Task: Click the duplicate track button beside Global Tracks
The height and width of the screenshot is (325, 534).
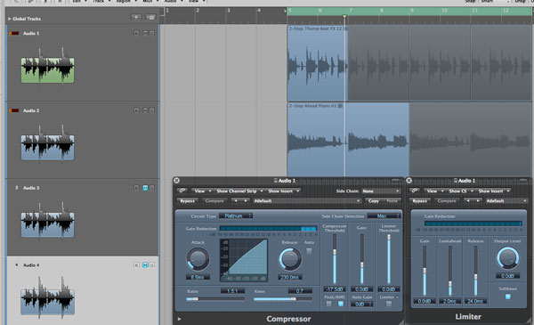Action: 150,17
